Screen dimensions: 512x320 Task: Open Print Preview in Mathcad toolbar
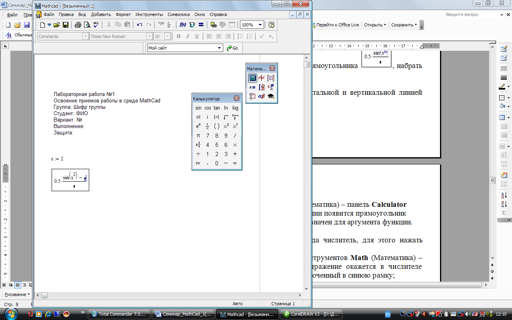click(87, 25)
